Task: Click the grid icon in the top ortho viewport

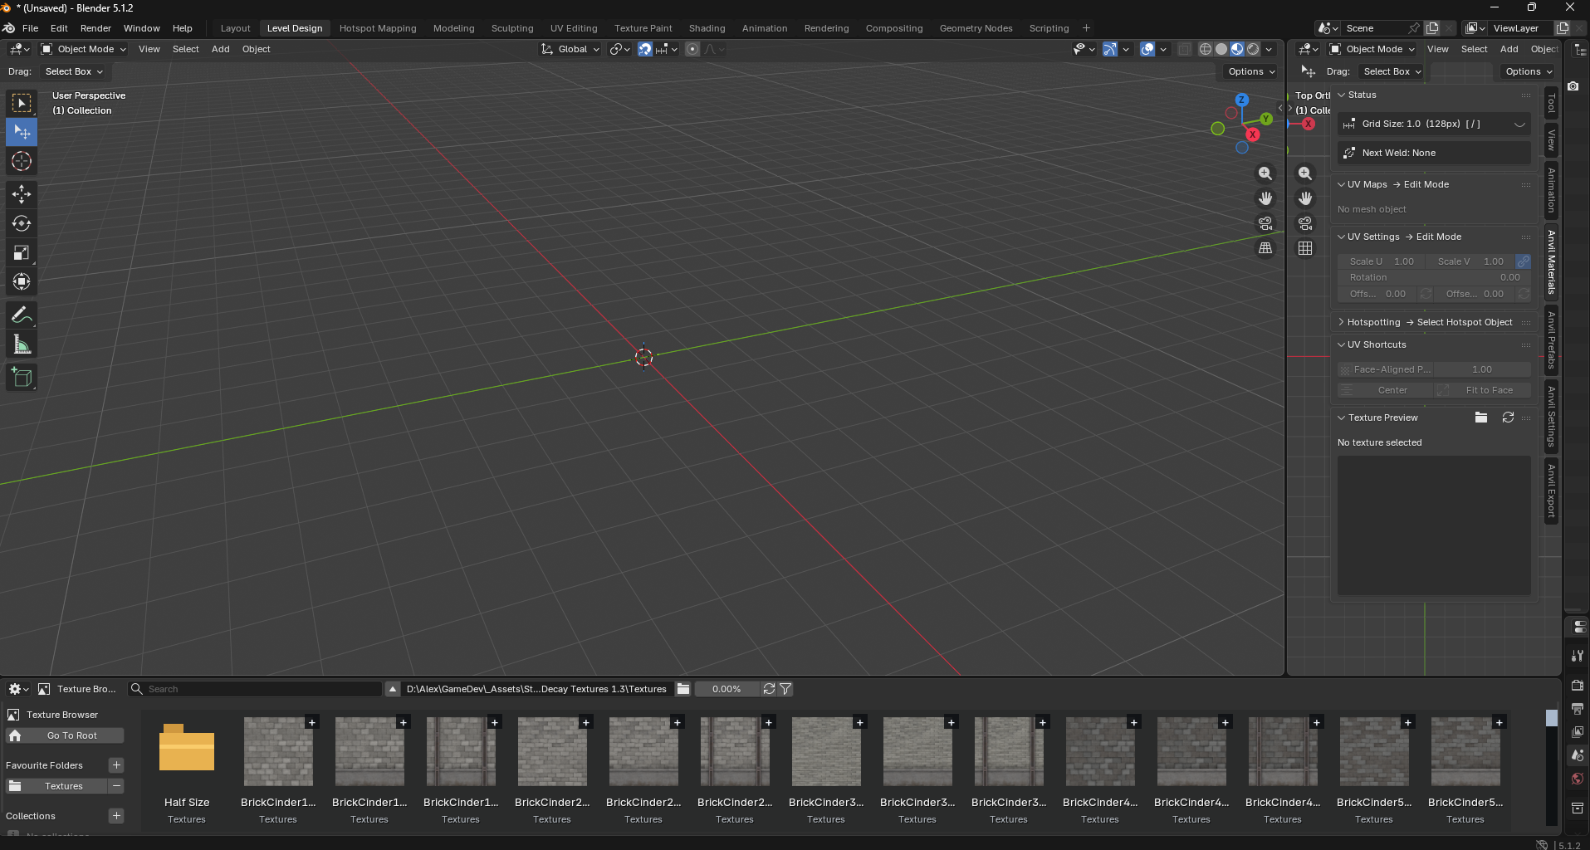Action: pos(1305,248)
